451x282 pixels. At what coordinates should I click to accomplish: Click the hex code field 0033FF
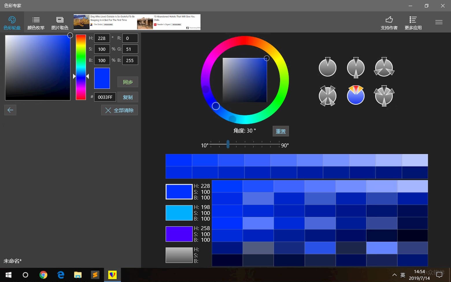point(105,97)
